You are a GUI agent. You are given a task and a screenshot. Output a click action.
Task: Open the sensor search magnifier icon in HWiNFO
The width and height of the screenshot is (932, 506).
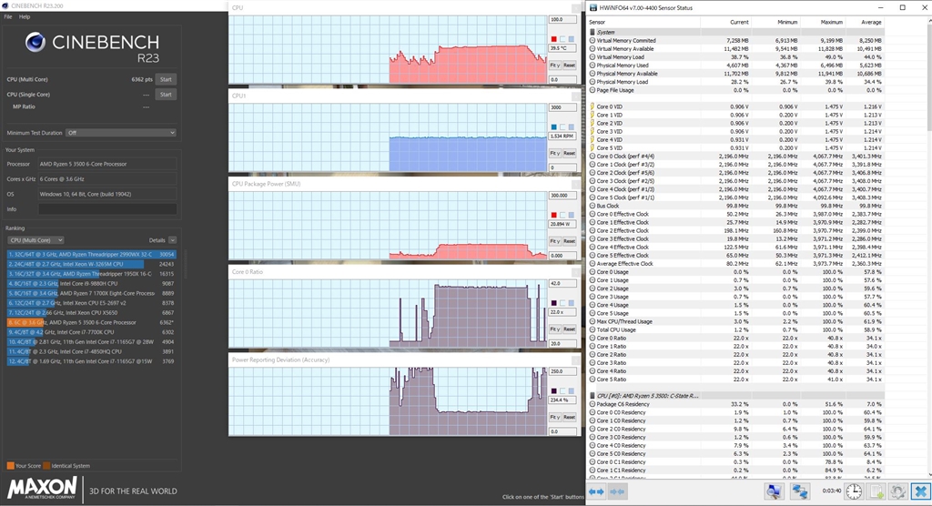774,491
